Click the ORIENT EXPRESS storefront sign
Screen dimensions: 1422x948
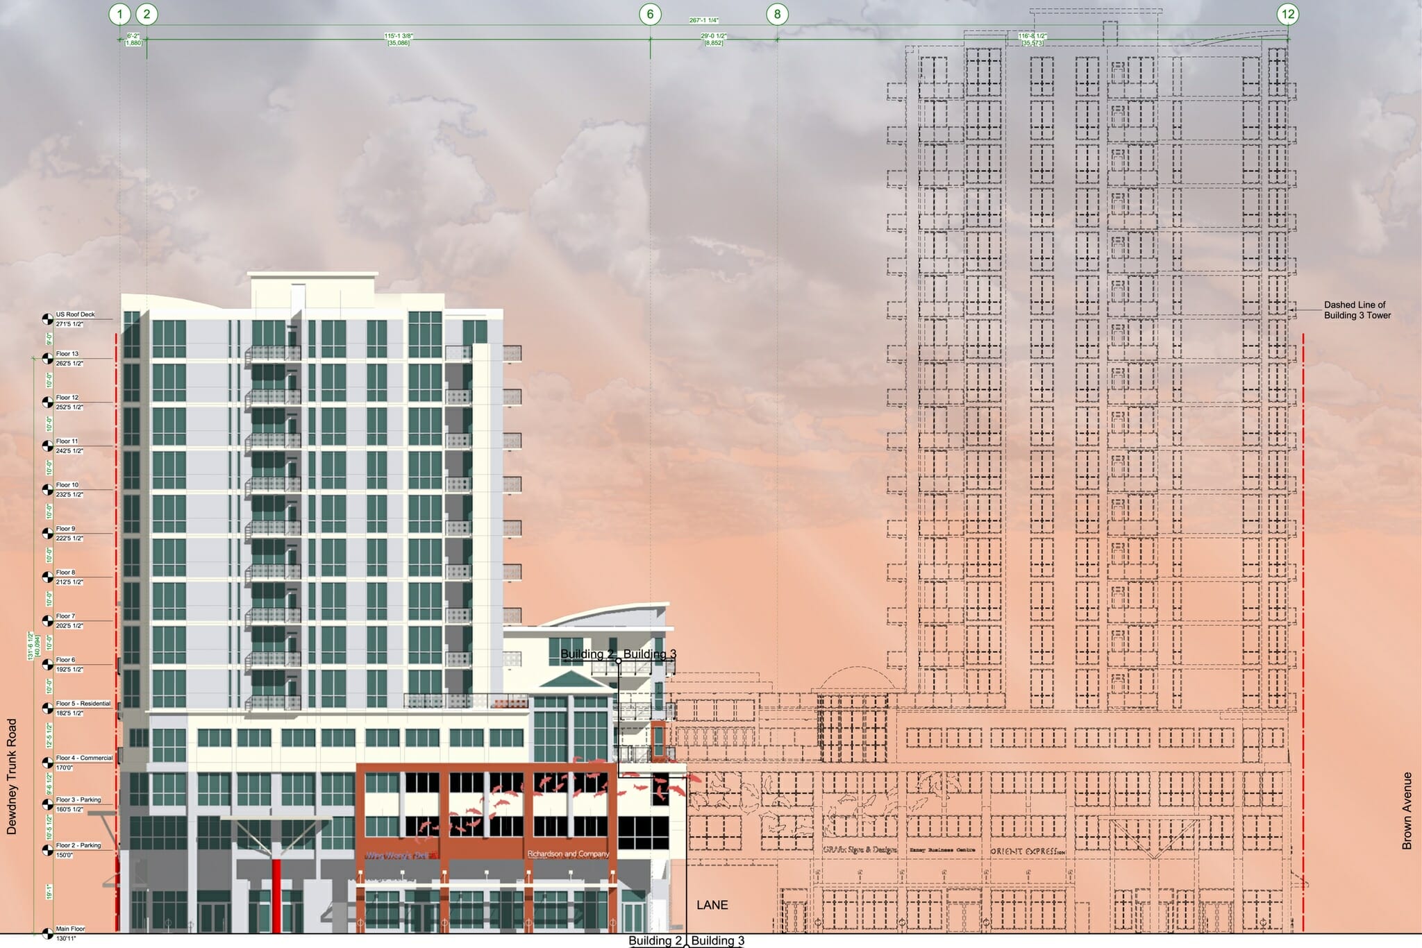tap(1028, 851)
